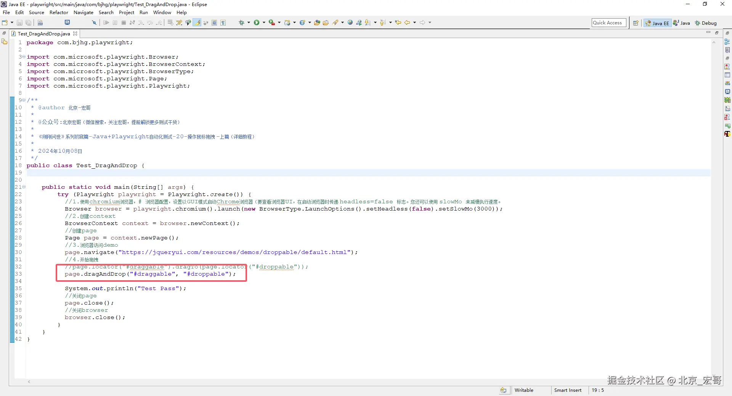732x396 pixels.
Task: Open the File menu
Action: (6, 12)
